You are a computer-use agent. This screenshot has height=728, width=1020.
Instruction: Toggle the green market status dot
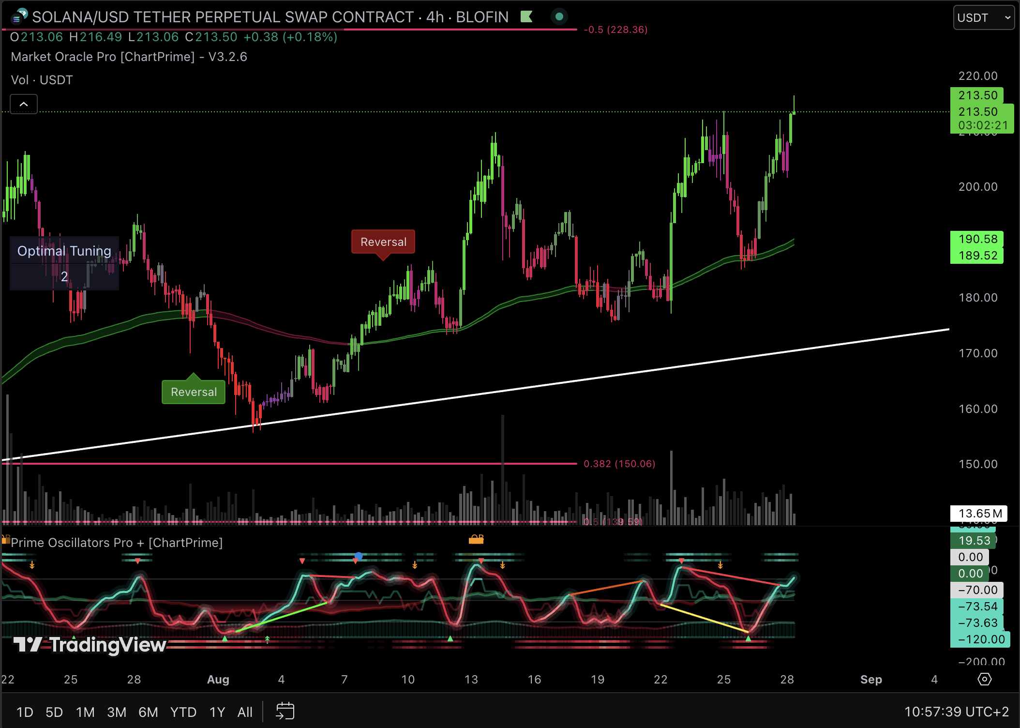pyautogui.click(x=559, y=17)
